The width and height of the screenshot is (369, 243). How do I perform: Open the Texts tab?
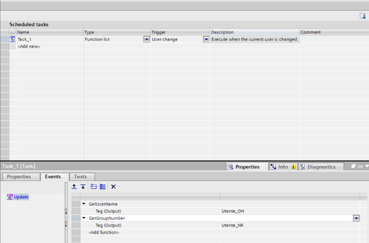81,177
